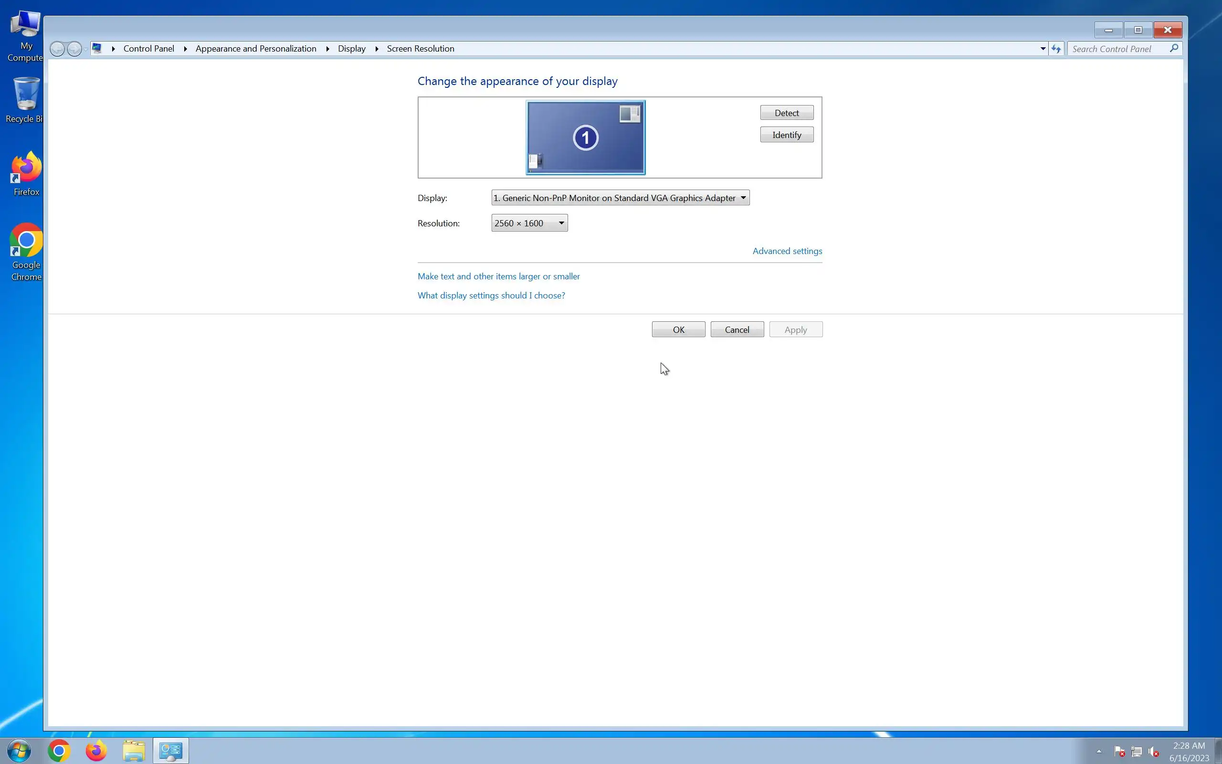The width and height of the screenshot is (1222, 764).
Task: Launch Chrome from the taskbar
Action: point(59,751)
